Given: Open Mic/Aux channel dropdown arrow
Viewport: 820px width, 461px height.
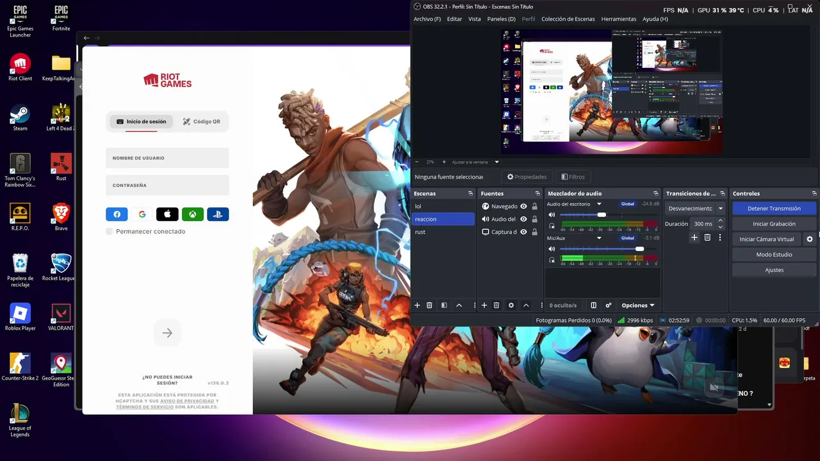Looking at the screenshot, I should (599, 238).
